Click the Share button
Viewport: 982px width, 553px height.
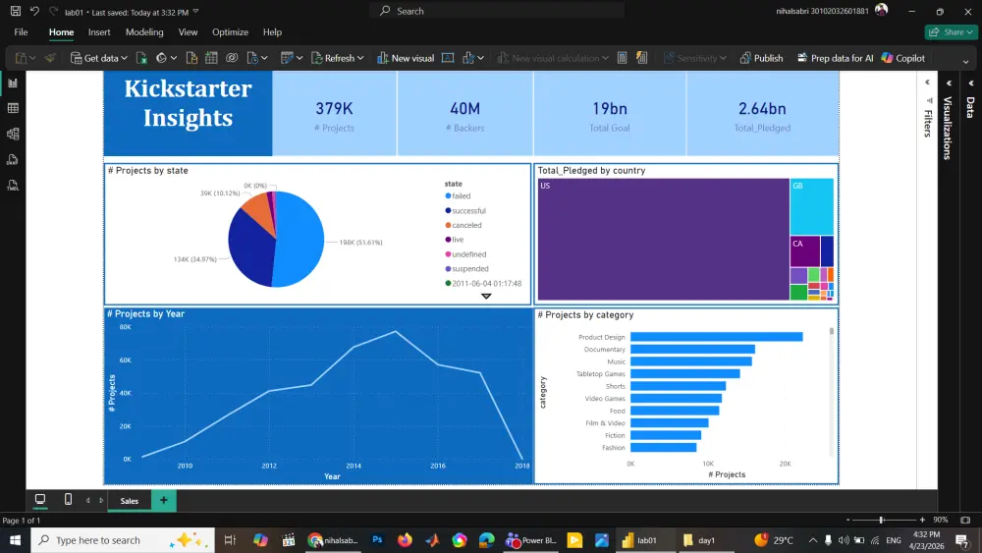950,32
